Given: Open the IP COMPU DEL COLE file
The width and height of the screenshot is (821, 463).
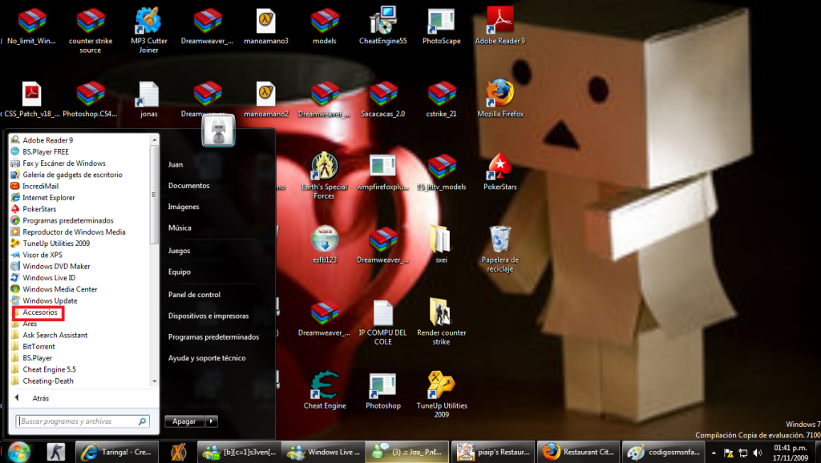Looking at the screenshot, I should pyautogui.click(x=382, y=321).
